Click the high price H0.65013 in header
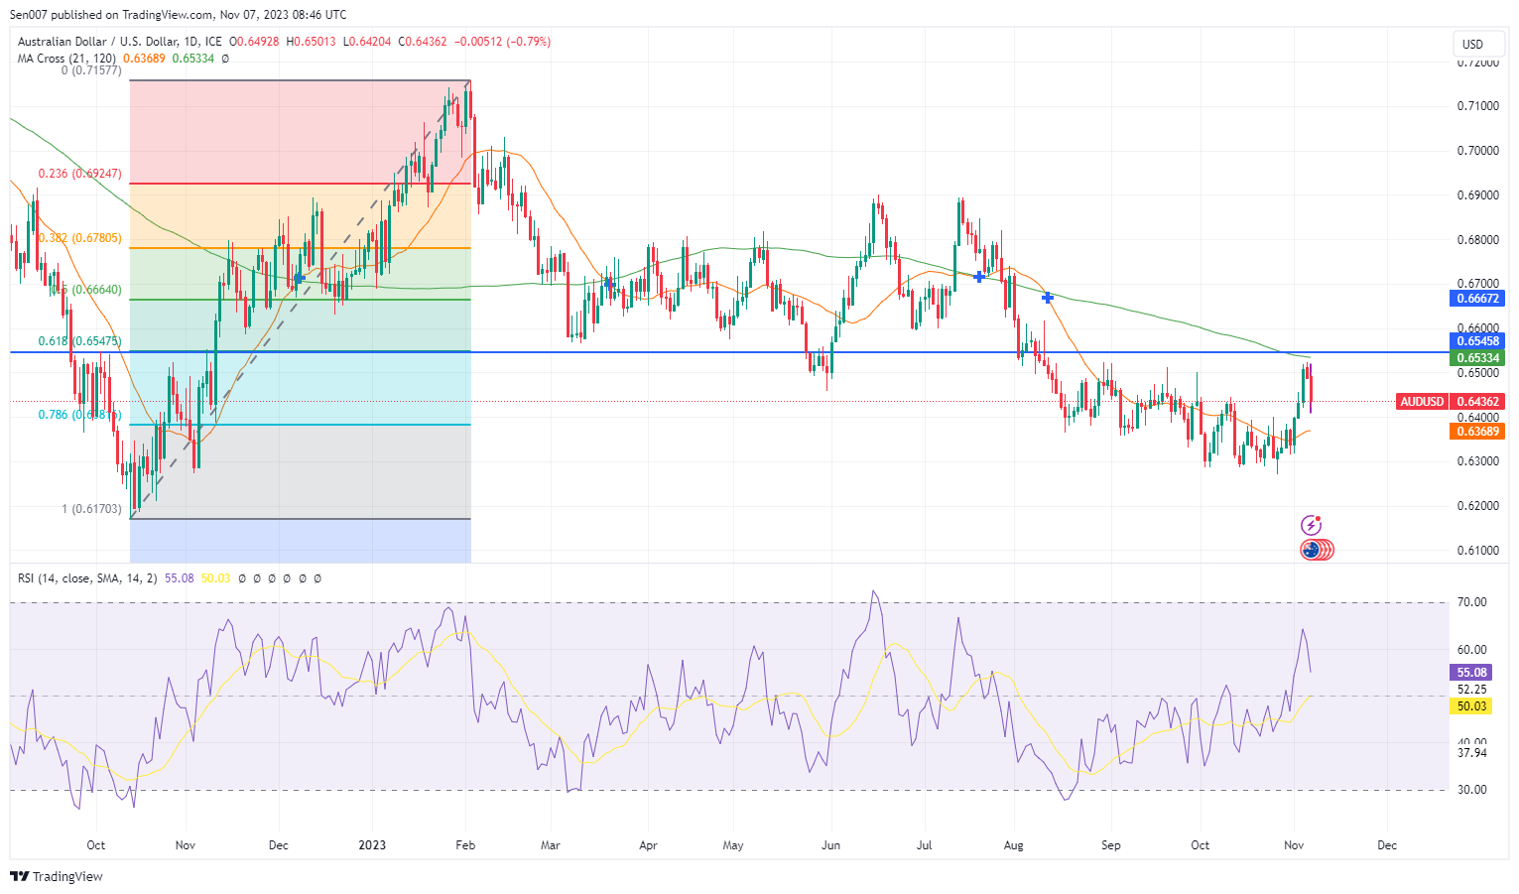 click(310, 42)
